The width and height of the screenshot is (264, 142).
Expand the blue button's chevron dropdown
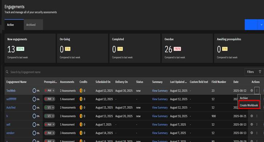[261, 25]
